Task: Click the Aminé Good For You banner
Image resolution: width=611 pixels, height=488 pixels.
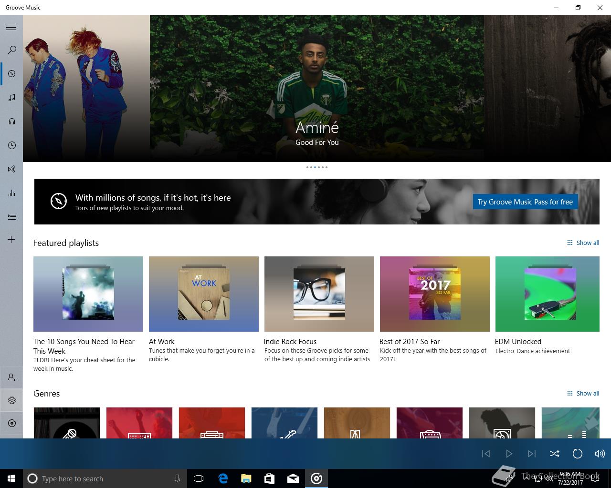Action: pyautogui.click(x=317, y=89)
